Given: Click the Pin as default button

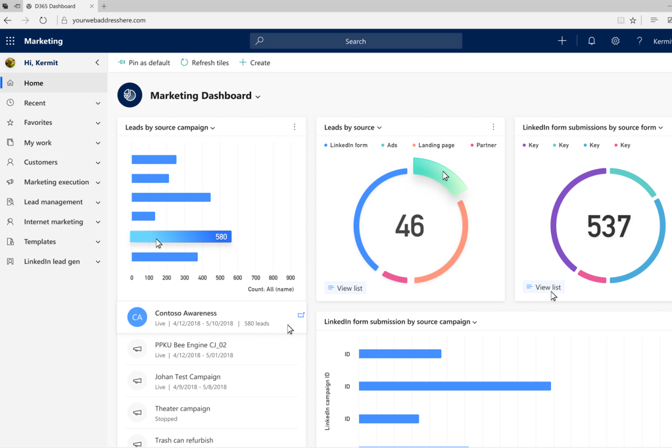Looking at the screenshot, I should point(144,62).
